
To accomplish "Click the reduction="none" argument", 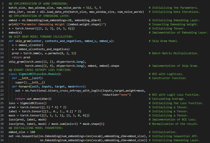I will [117, 95].
